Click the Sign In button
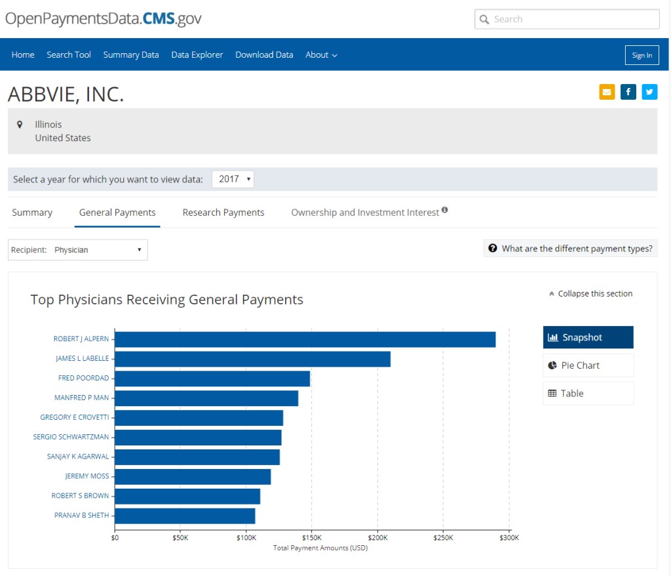The image size is (671, 576). point(642,55)
